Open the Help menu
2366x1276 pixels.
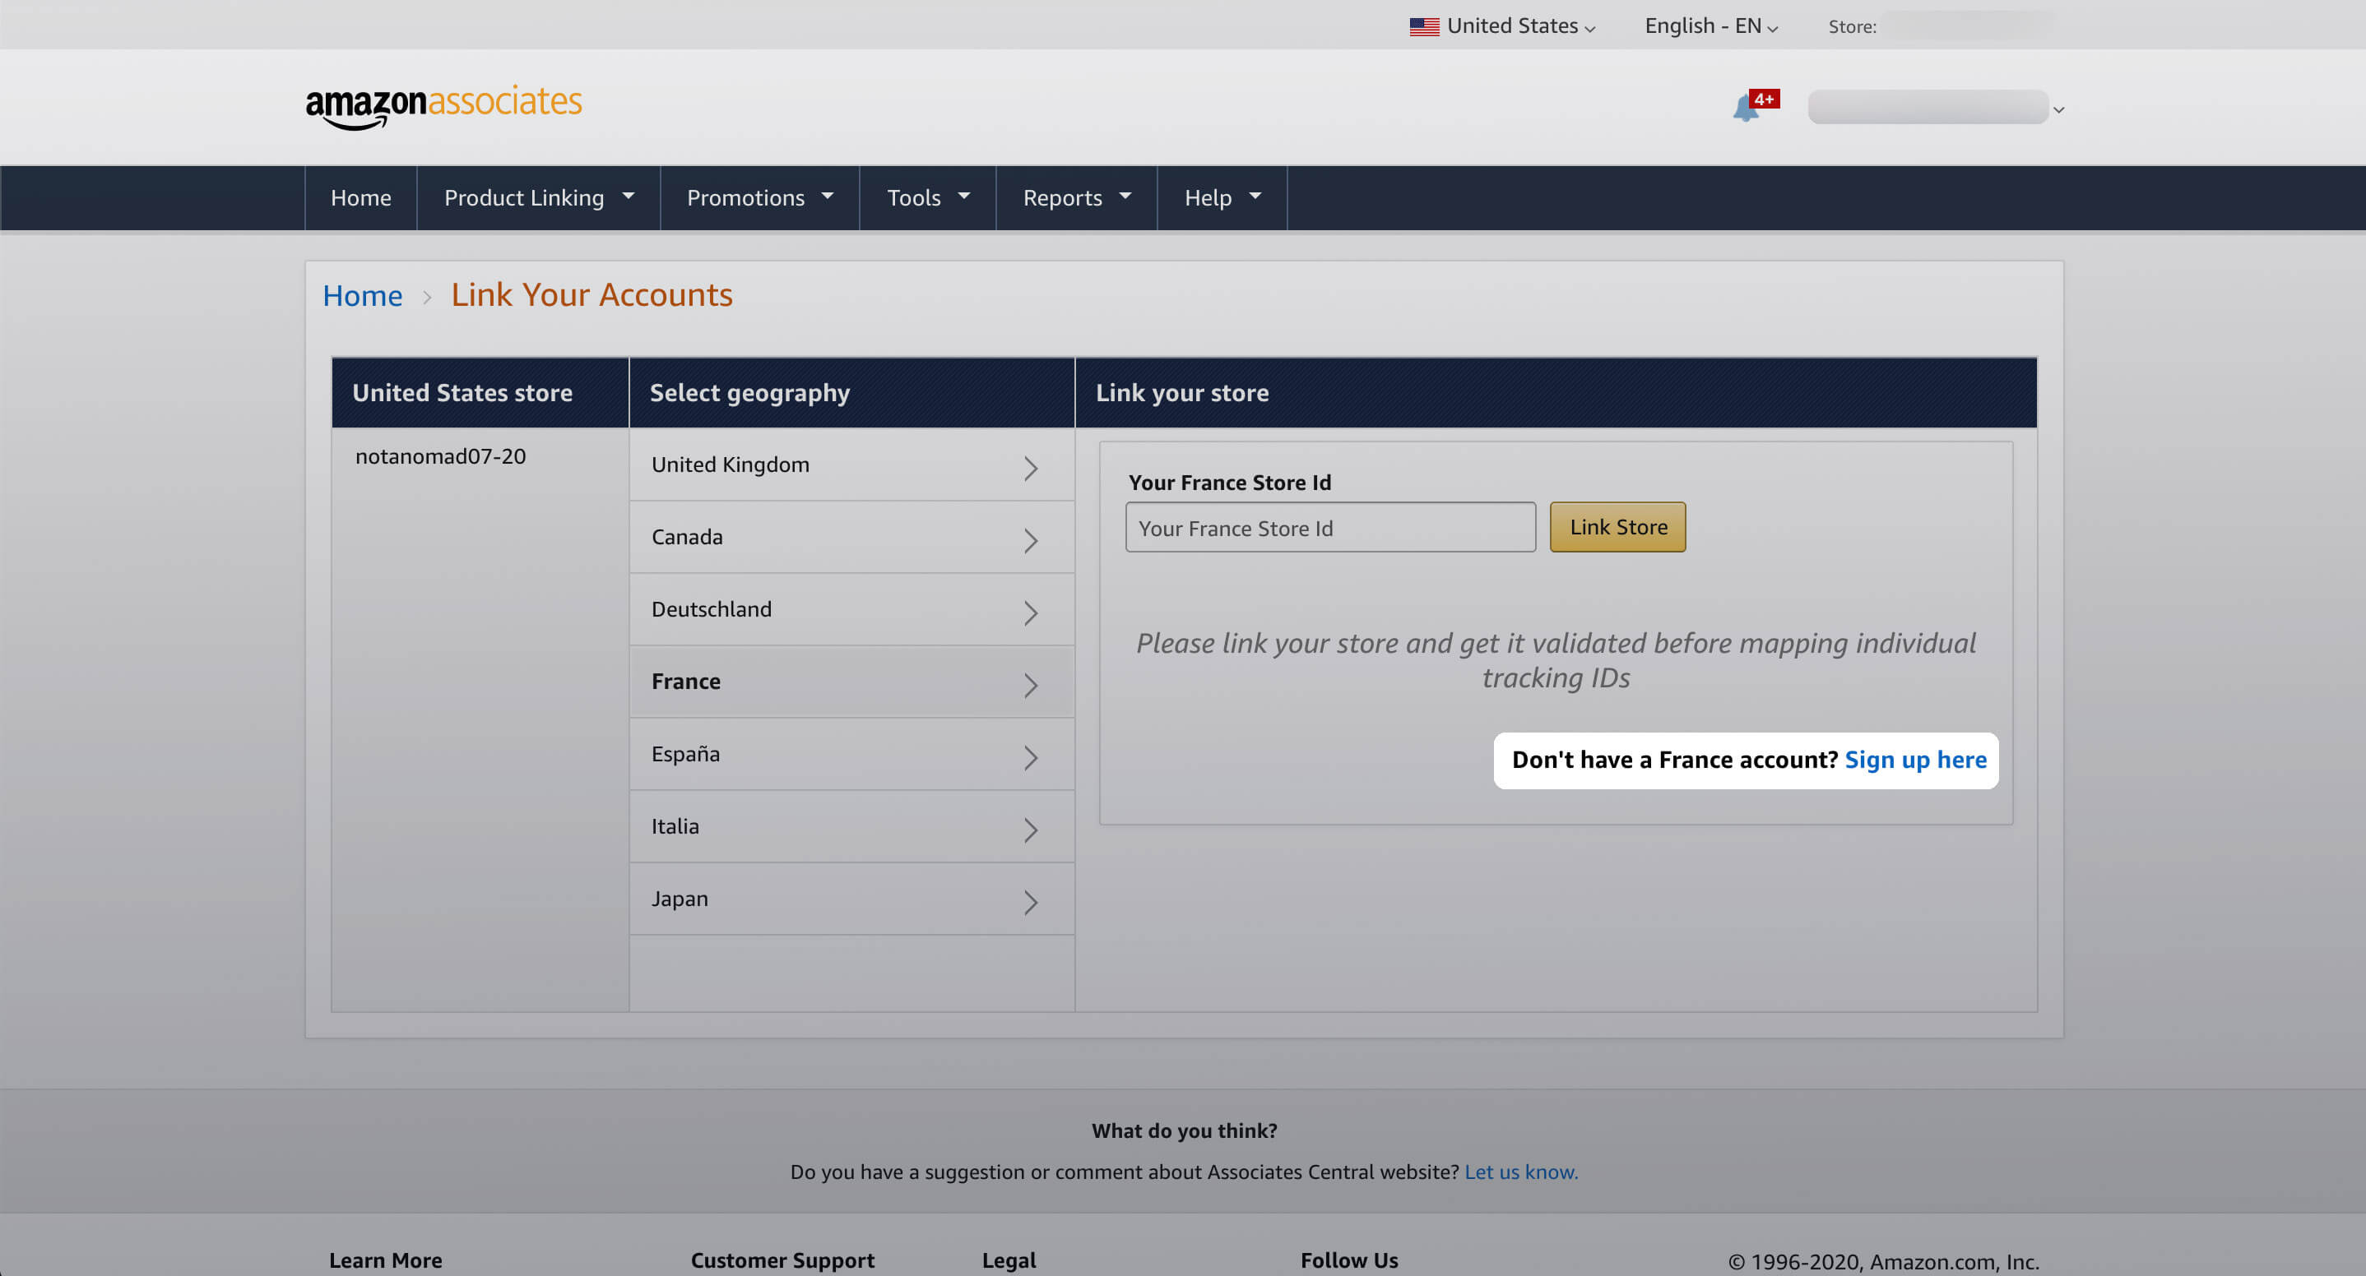[1222, 197]
